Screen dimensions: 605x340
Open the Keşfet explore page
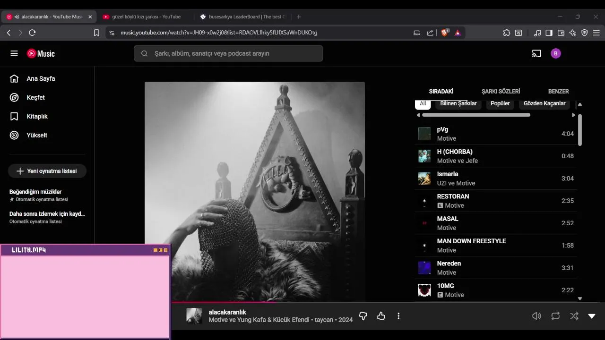27,97
